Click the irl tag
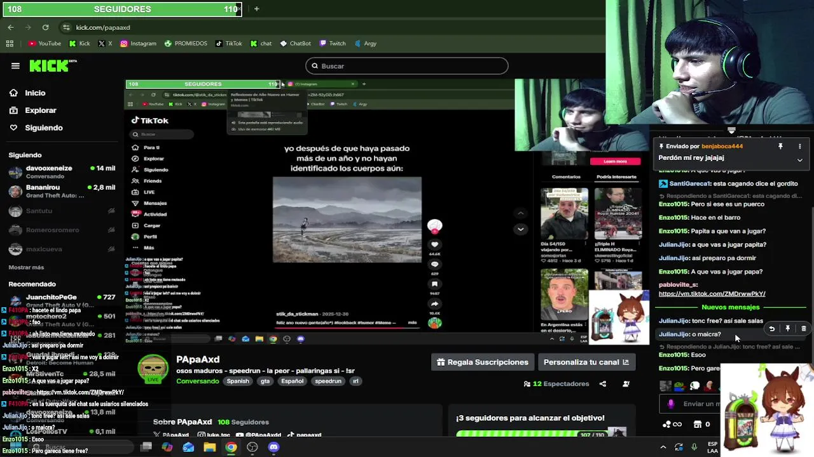Screen dimensions: 814x457 point(355,381)
